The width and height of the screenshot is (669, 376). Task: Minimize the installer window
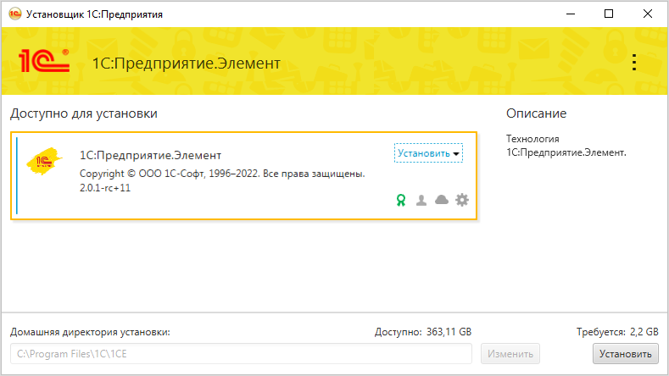pos(571,14)
